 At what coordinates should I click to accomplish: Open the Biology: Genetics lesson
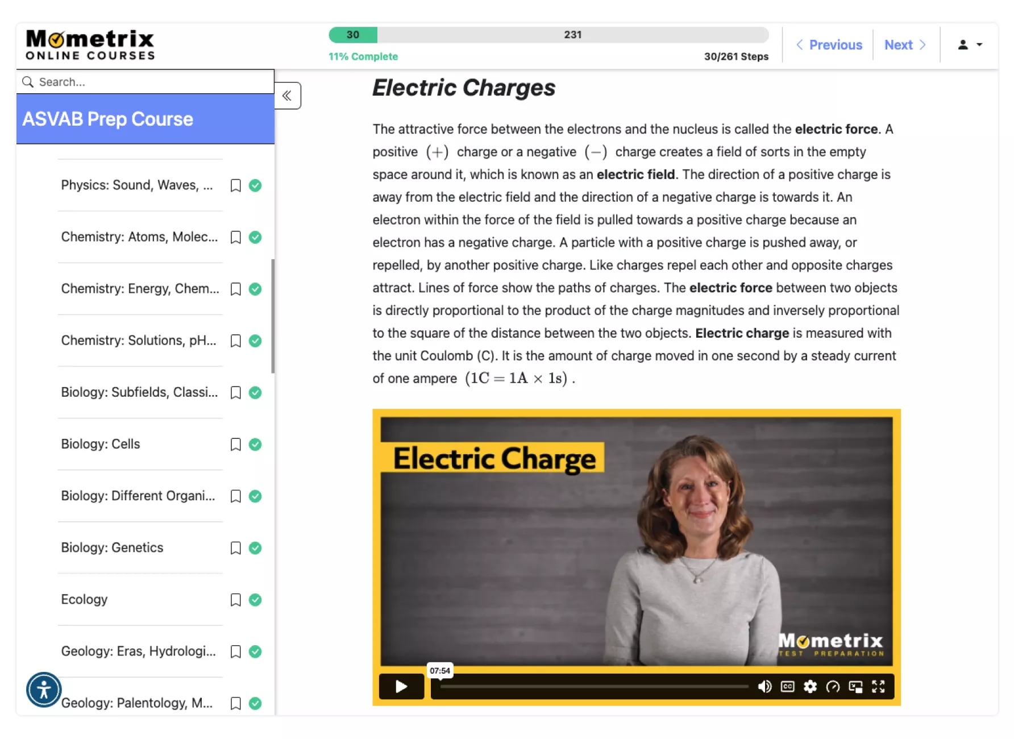(x=112, y=547)
